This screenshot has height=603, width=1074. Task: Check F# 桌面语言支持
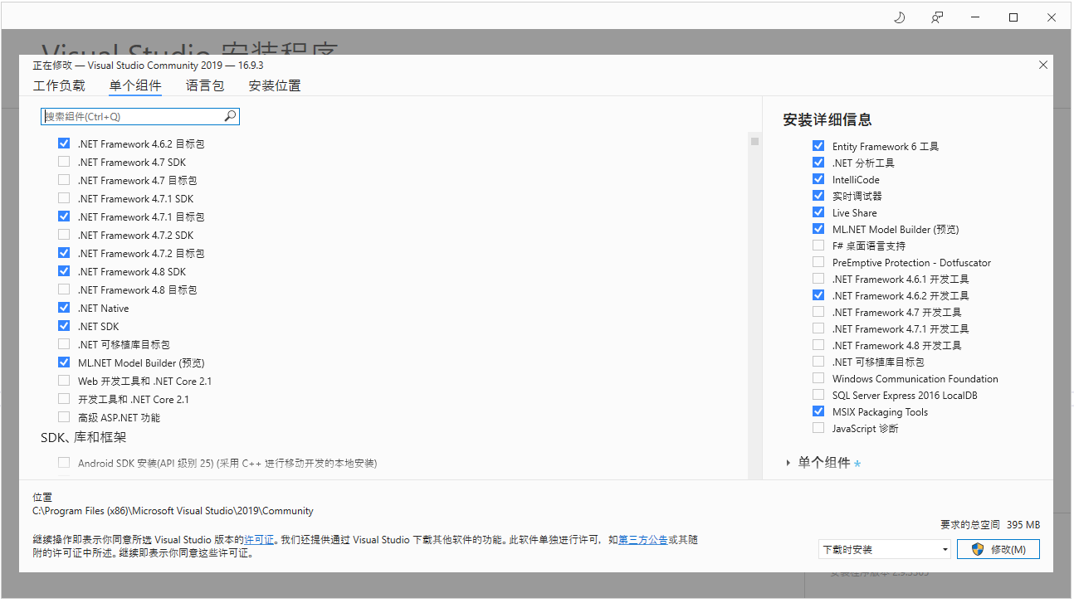tap(818, 246)
